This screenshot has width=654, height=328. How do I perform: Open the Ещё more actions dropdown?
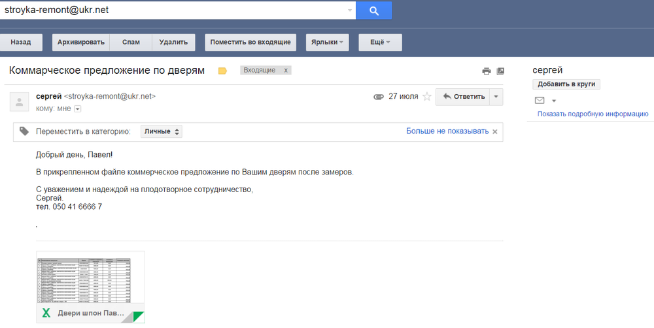380,42
